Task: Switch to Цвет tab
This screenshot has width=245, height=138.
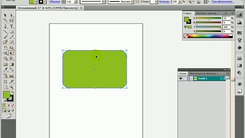Action: pyautogui.click(x=188, y=13)
